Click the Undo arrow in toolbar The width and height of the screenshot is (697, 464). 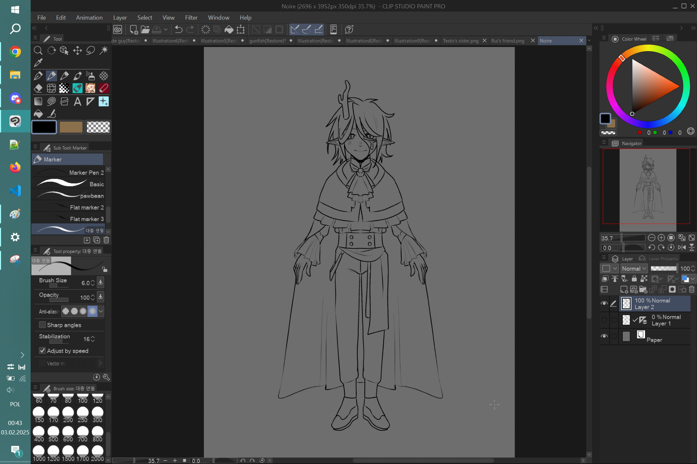[x=178, y=30]
